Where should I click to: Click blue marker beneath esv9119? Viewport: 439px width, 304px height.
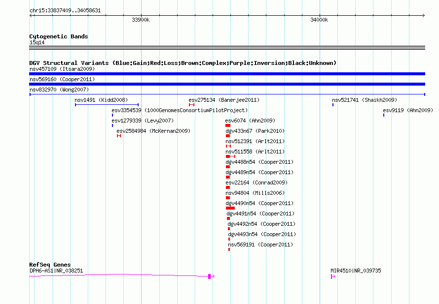coord(384,115)
